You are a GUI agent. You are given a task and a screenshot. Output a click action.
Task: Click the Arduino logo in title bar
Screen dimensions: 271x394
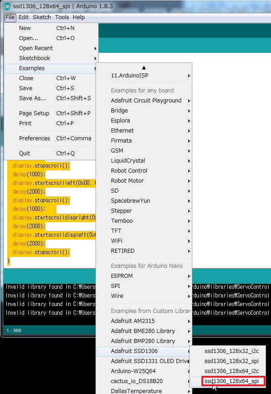[7, 6]
